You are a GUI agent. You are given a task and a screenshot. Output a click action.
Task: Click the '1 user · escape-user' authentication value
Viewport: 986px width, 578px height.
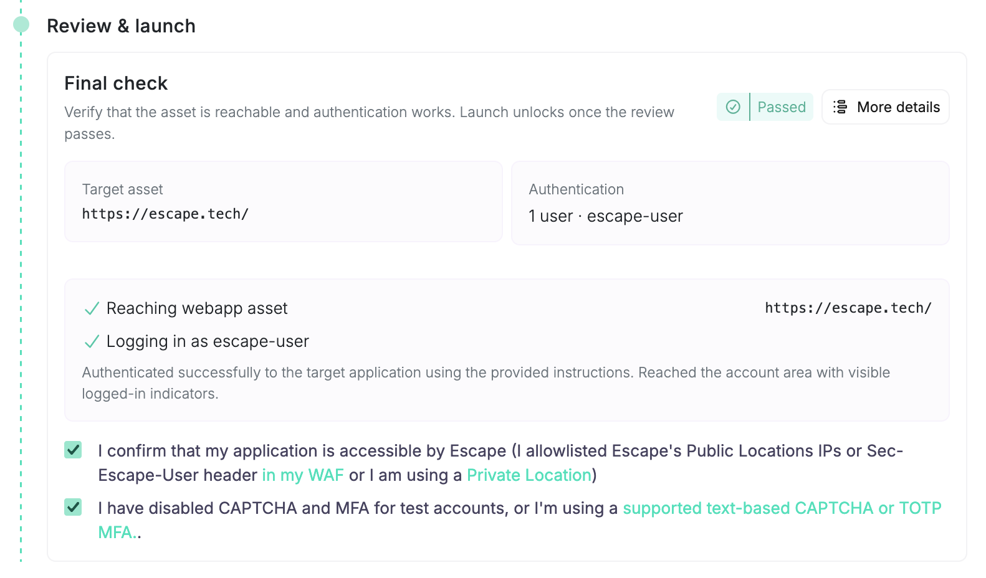click(606, 216)
